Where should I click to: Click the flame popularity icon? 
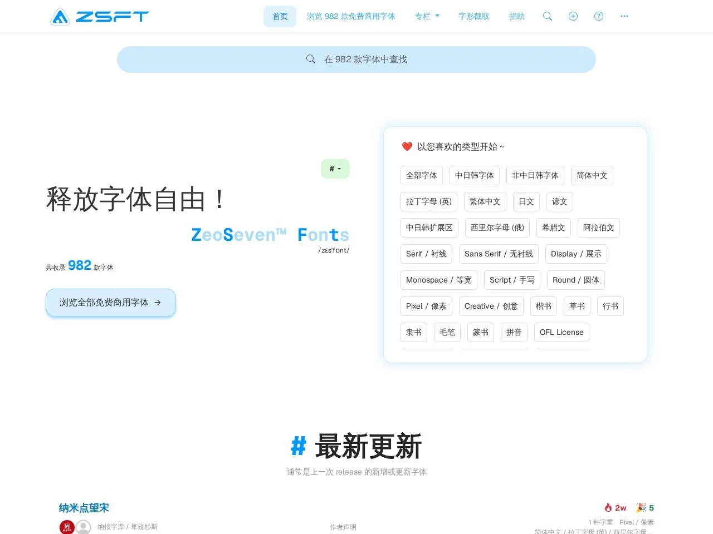608,508
